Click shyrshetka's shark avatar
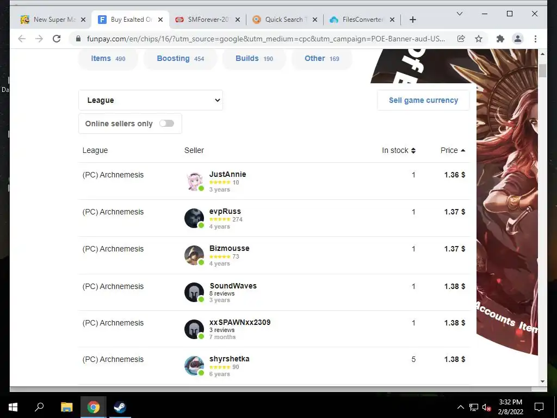 click(x=194, y=366)
